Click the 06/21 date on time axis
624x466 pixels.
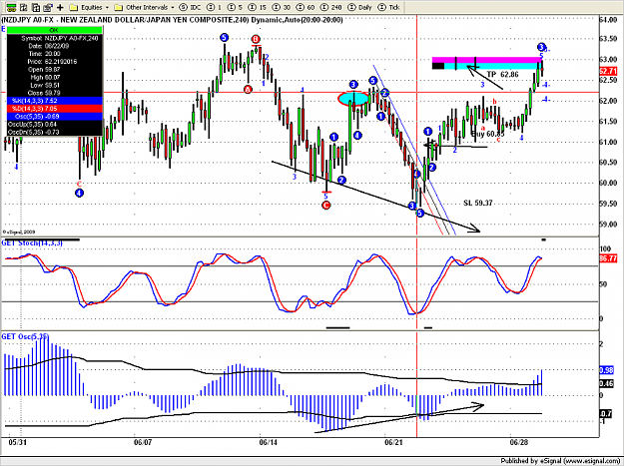pyautogui.click(x=393, y=442)
